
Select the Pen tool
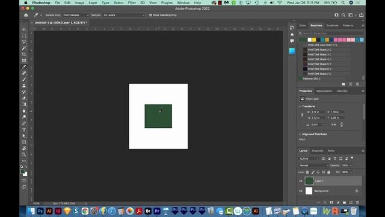pyautogui.click(x=24, y=123)
